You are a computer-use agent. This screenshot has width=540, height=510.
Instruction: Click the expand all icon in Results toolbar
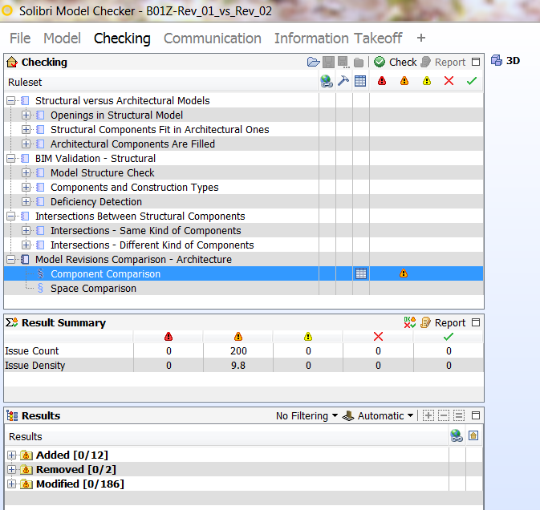[x=428, y=415]
